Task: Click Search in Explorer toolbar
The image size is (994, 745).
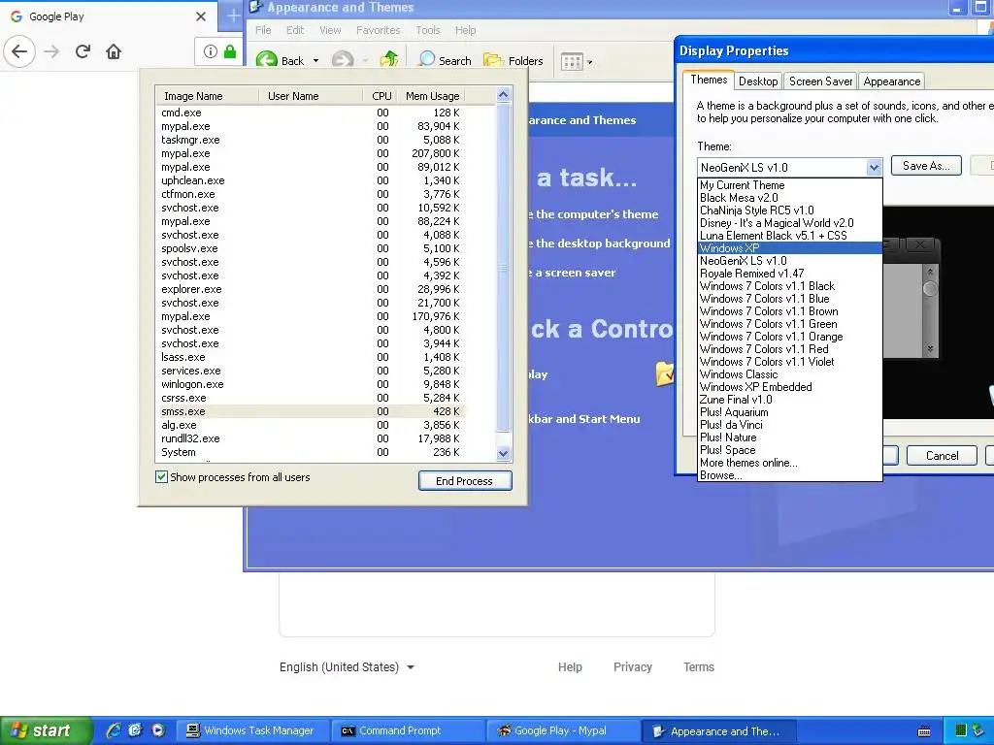Action: pyautogui.click(x=445, y=60)
